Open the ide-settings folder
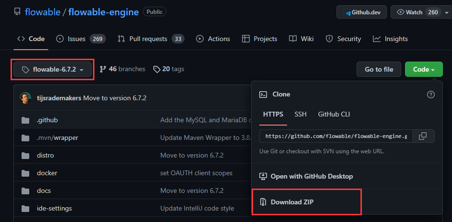This screenshot has height=222, width=452. [x=54, y=208]
